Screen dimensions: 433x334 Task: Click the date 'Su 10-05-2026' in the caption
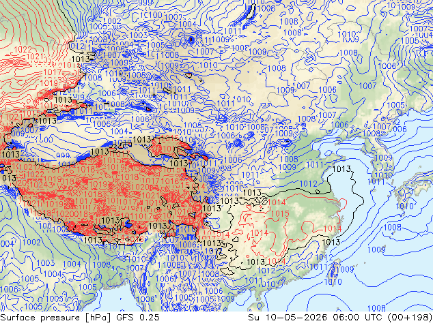[x=288, y=318]
